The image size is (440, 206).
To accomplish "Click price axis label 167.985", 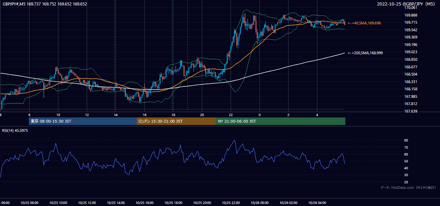I will [410, 96].
